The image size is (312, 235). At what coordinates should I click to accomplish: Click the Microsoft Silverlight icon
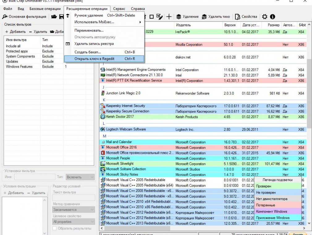[103, 164]
